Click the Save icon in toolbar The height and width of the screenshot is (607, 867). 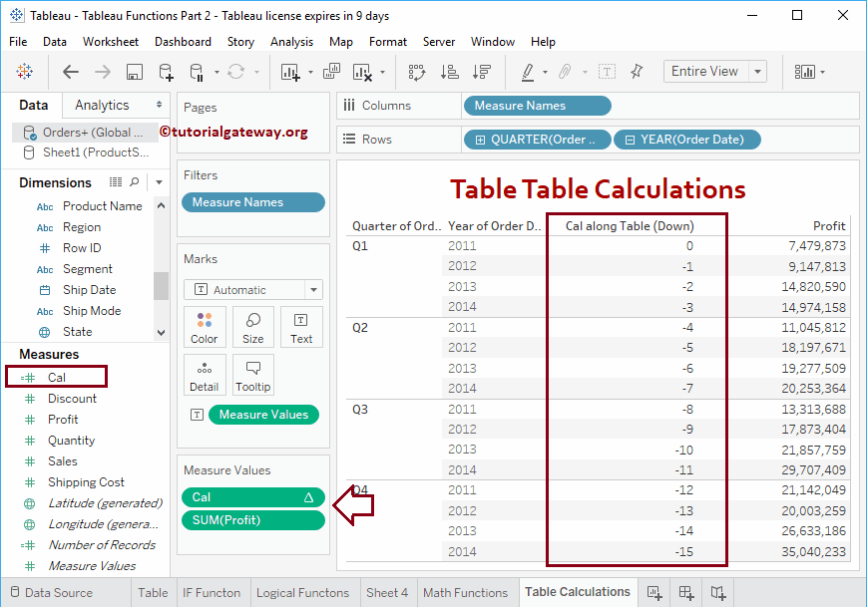[x=135, y=72]
